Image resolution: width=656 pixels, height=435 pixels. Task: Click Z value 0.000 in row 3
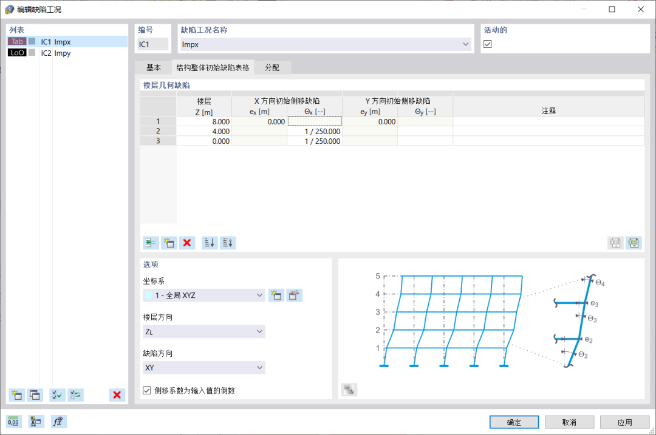click(204, 141)
